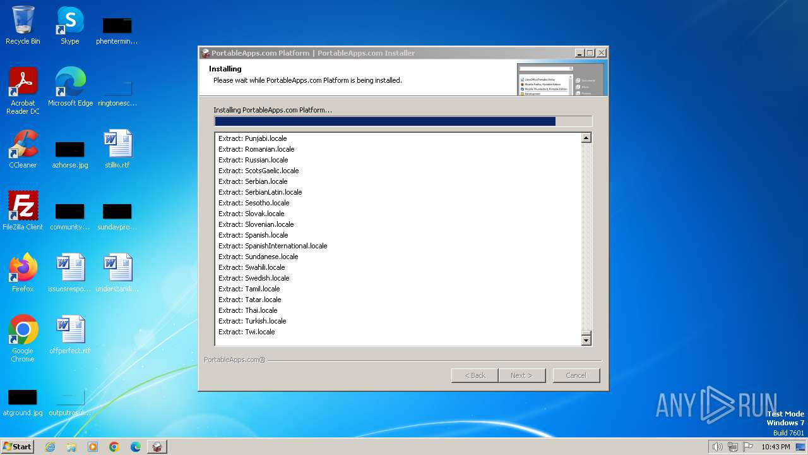
Task: Select the PortableApps installer taskbar button
Action: click(157, 447)
